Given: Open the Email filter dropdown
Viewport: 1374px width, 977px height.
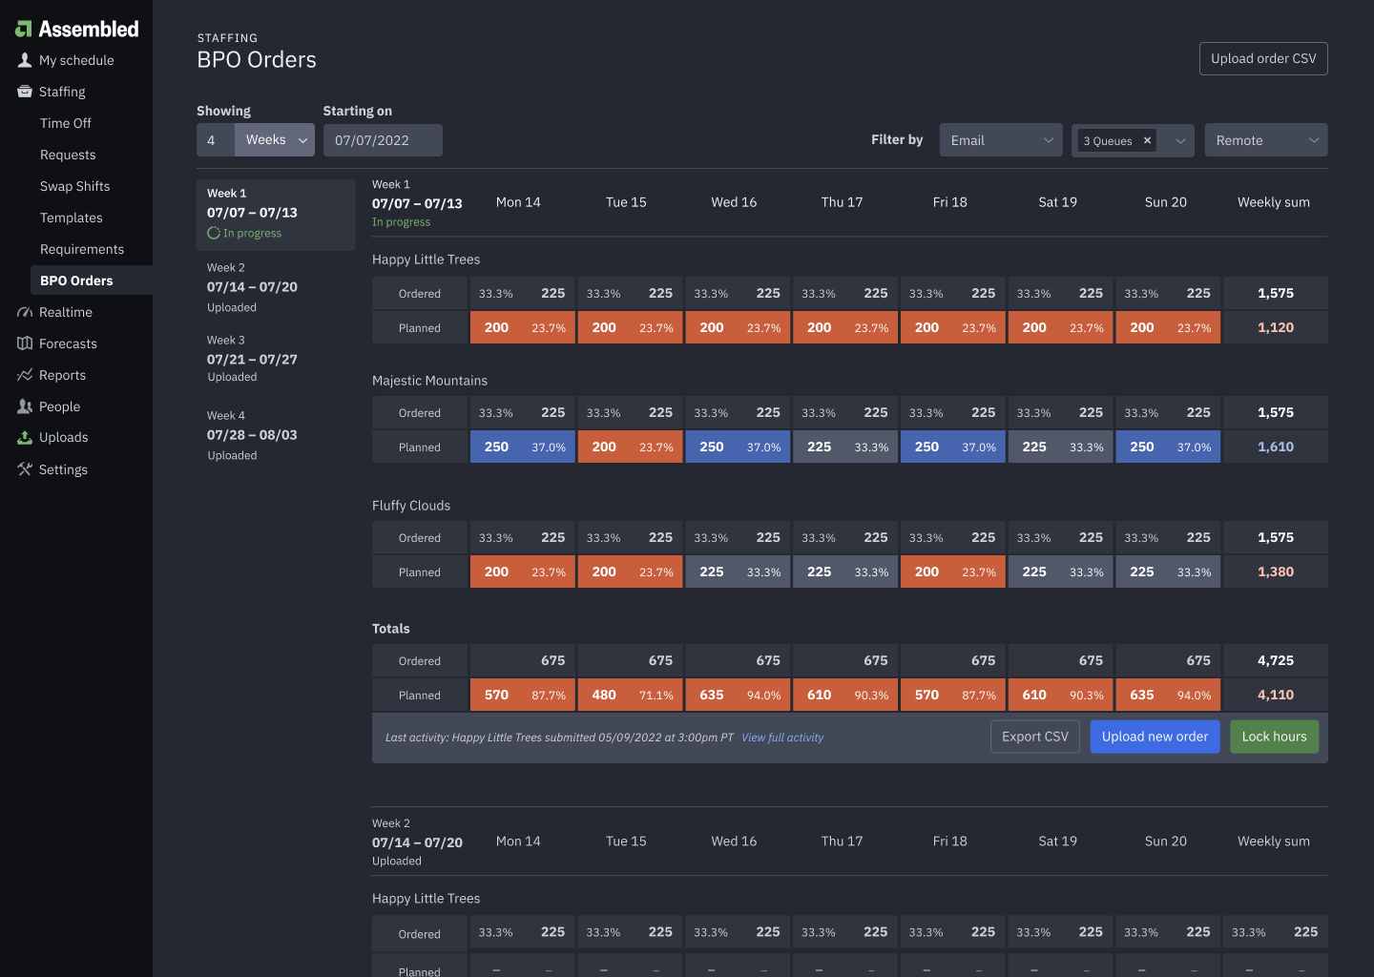Looking at the screenshot, I should (1000, 140).
